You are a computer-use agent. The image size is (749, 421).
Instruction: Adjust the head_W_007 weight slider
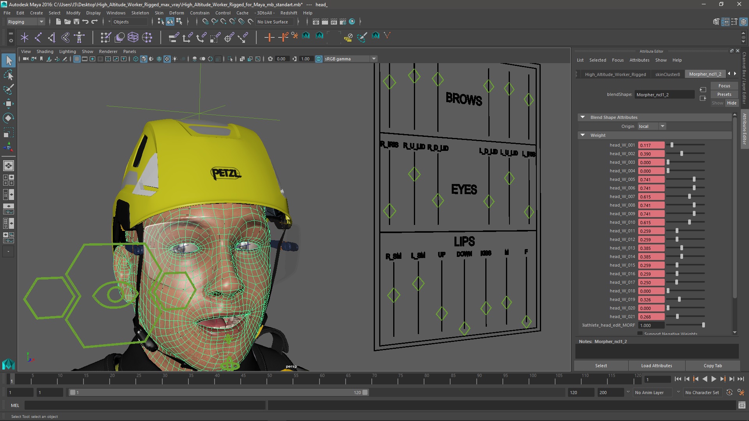coord(689,196)
